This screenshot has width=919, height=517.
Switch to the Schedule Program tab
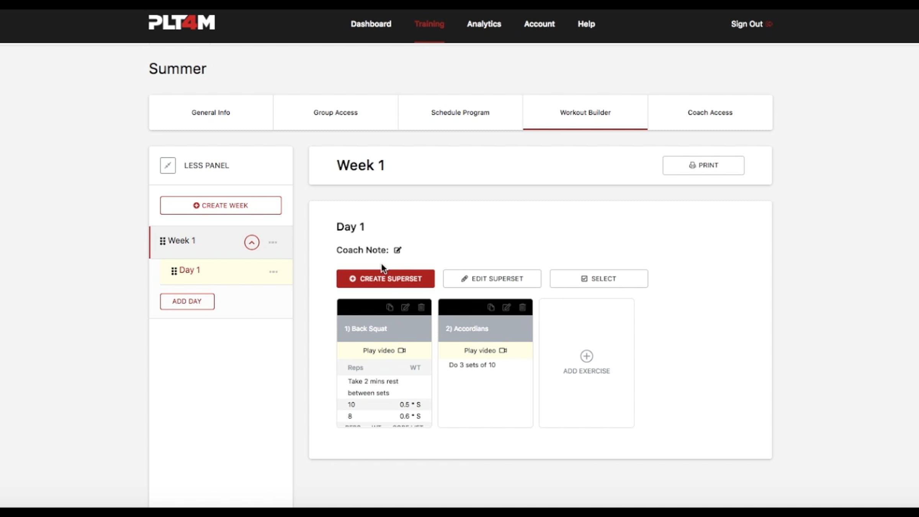(460, 112)
